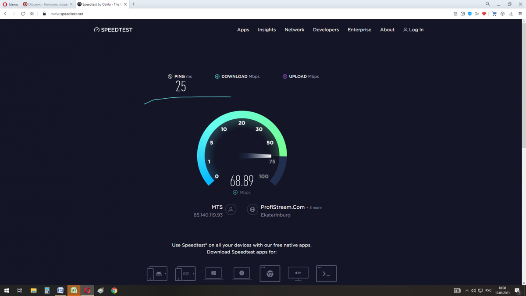
Task: Click the ping value 25
Action: click(181, 86)
